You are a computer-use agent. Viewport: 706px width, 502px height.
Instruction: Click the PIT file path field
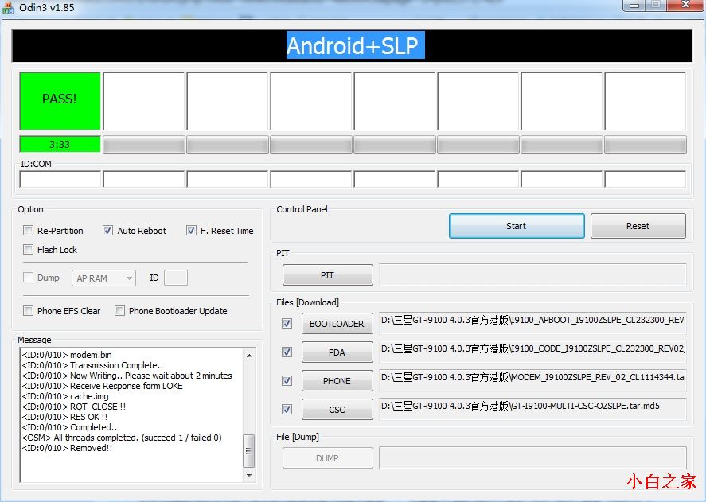532,275
